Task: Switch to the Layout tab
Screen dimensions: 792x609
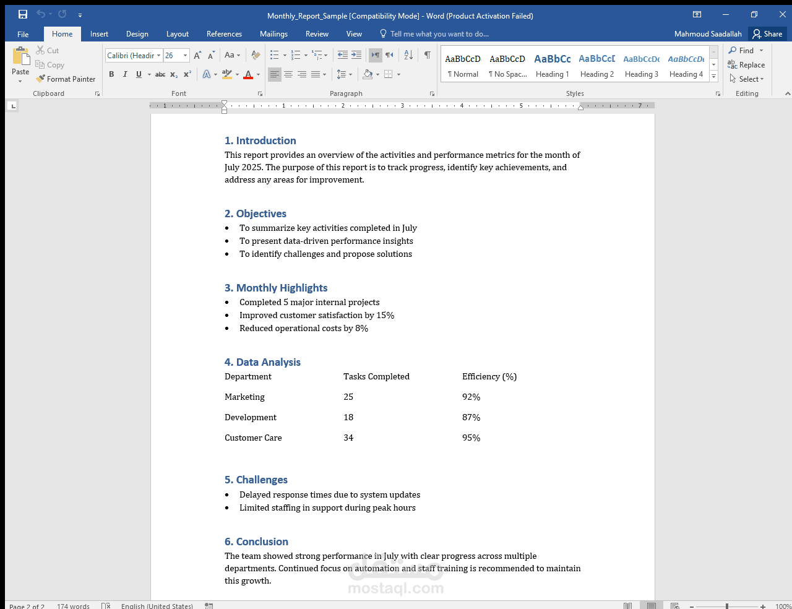Action: (178, 34)
